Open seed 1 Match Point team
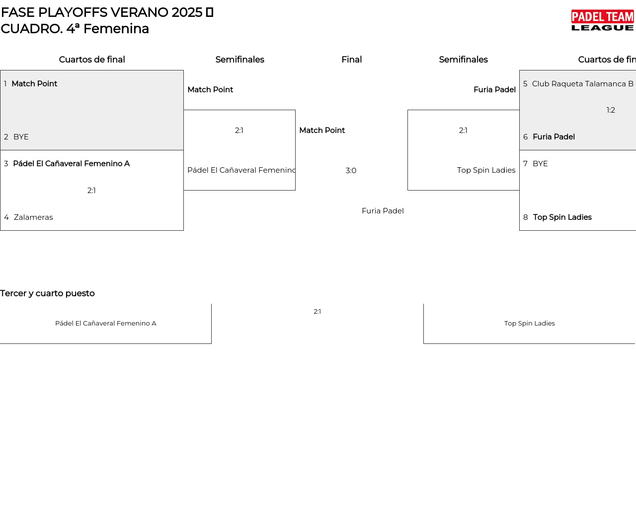The image size is (636, 532). [34, 84]
